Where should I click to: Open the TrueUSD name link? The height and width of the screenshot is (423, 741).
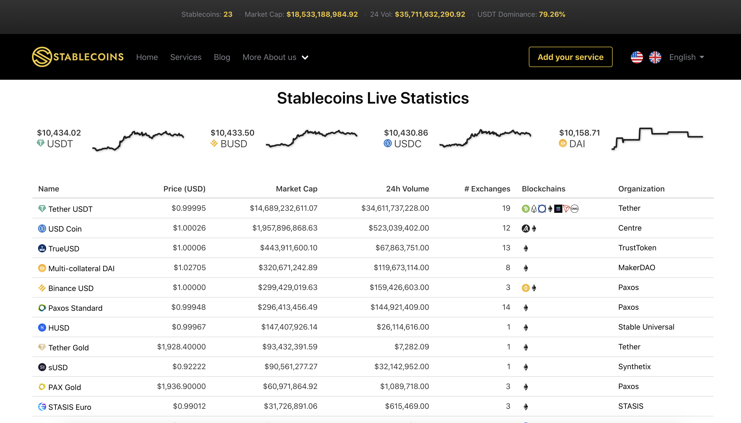64,249
